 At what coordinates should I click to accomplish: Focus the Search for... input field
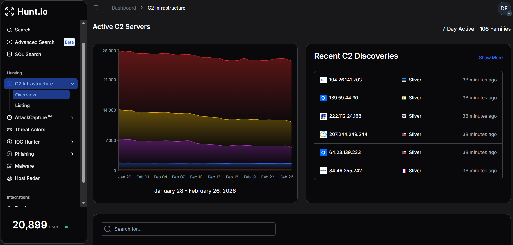click(x=188, y=229)
